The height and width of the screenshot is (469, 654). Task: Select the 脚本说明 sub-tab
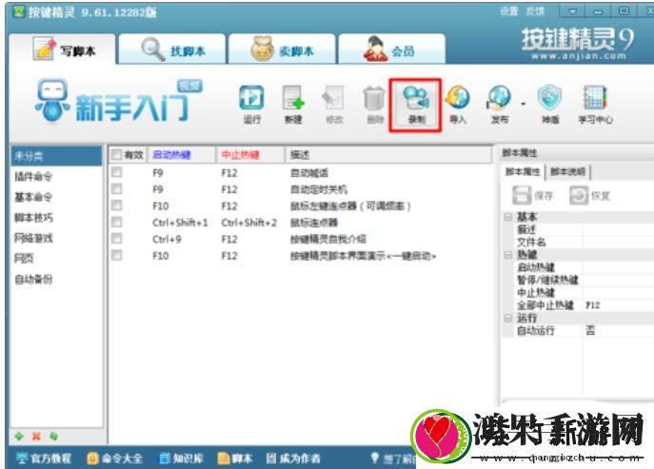[x=567, y=172]
